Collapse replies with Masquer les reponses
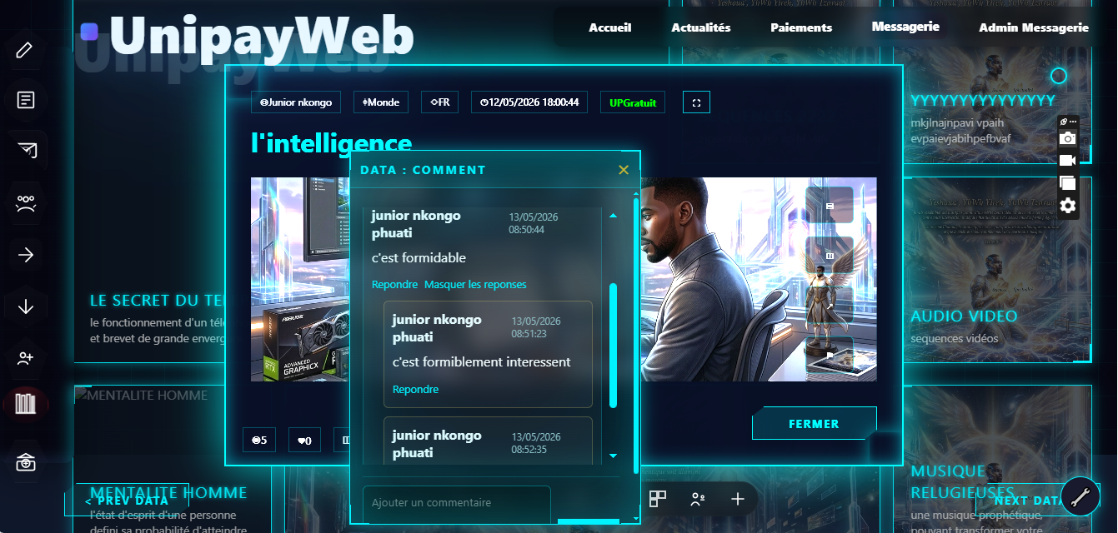Image resolution: width=1118 pixels, height=533 pixels. click(x=475, y=285)
